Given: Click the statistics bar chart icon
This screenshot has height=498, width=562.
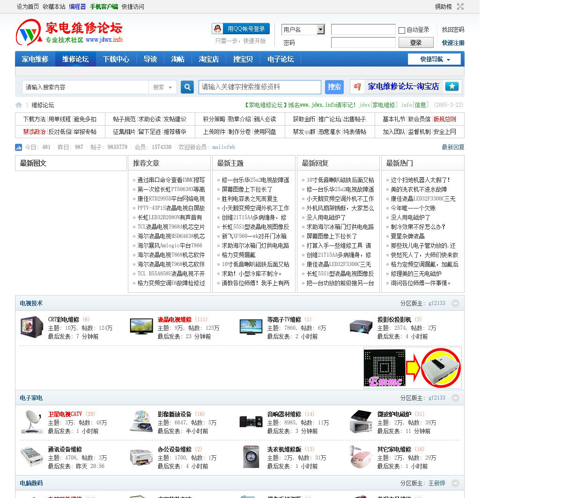Looking at the screenshot, I should pyautogui.click(x=19, y=147).
